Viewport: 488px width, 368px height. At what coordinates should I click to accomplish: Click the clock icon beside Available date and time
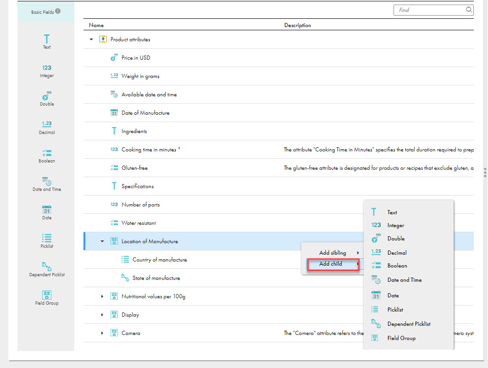pyautogui.click(x=114, y=94)
